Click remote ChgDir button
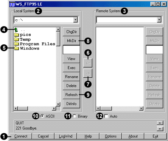 (154, 32)
